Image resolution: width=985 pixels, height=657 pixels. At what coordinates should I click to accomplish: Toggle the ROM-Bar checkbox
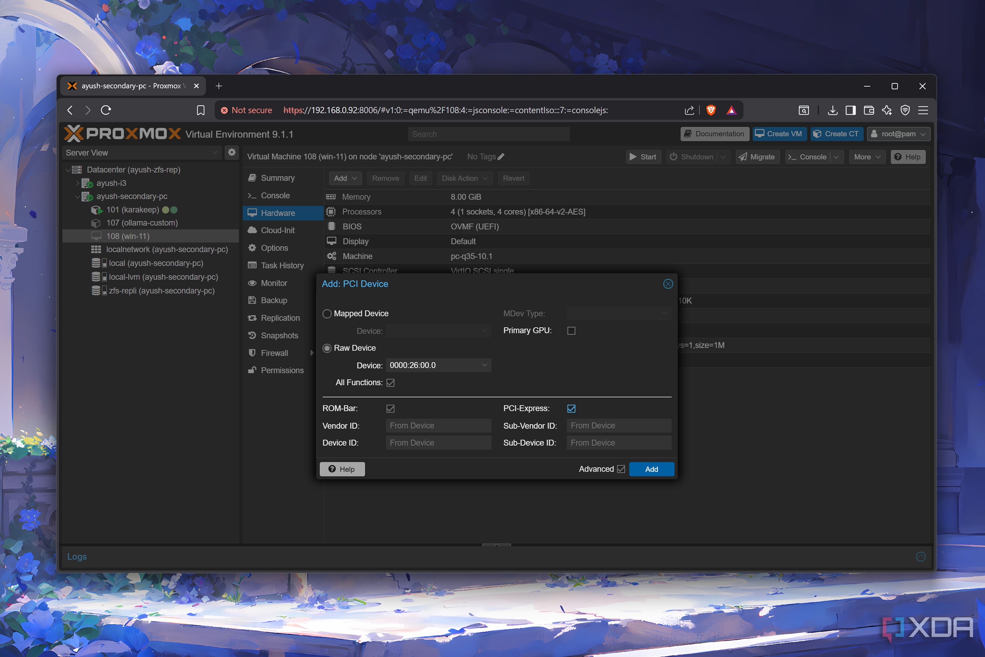pyautogui.click(x=390, y=409)
